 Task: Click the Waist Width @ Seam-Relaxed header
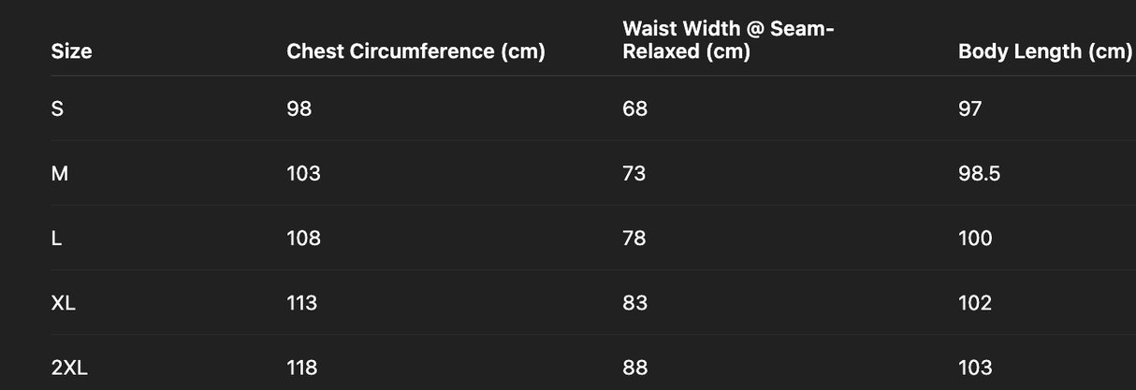728,40
